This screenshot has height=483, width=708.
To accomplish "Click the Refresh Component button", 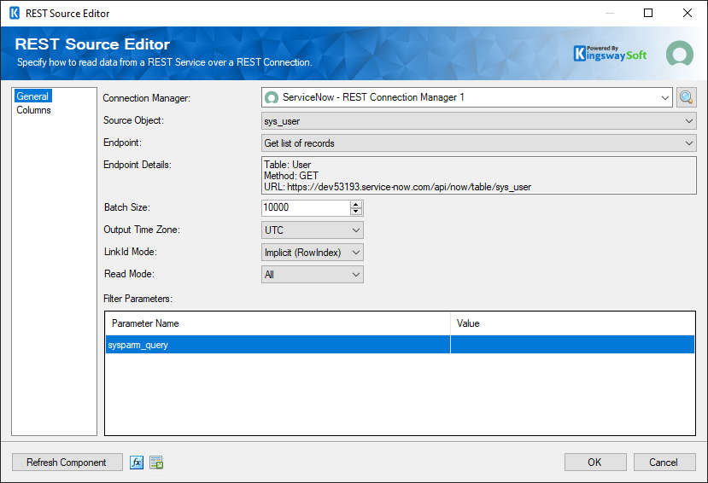I will click(67, 463).
